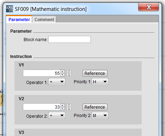Click the Block name input field
Viewport: 165px width, 136px height.
(x=70, y=39)
